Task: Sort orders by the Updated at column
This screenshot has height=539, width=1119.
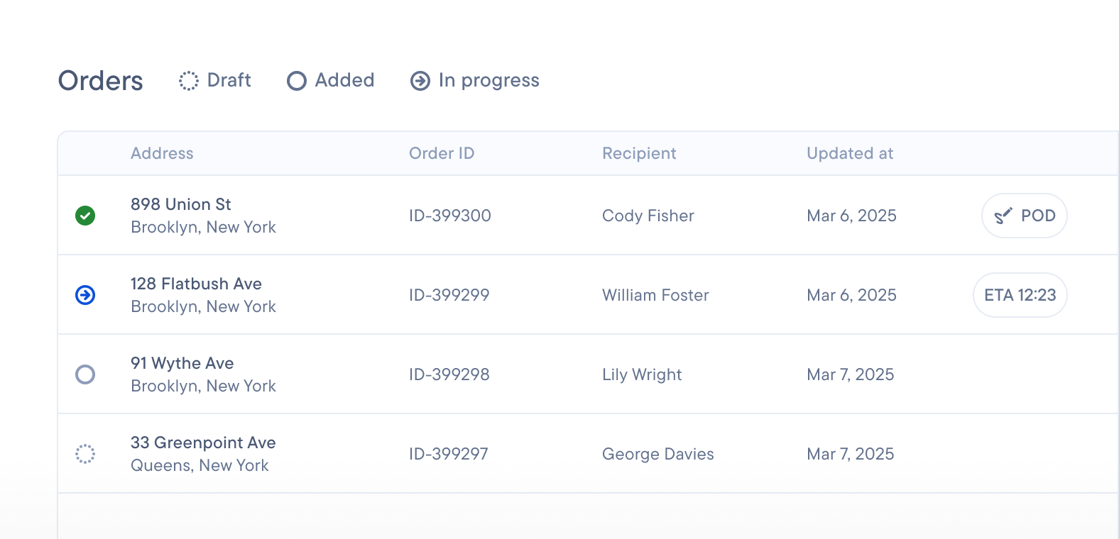Action: [x=850, y=153]
